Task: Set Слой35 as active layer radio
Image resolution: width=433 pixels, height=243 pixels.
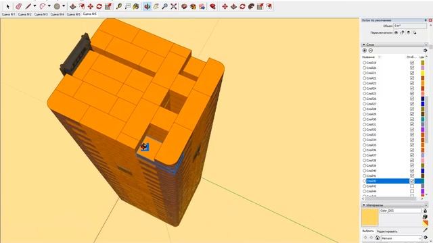Action: [x=364, y=145]
